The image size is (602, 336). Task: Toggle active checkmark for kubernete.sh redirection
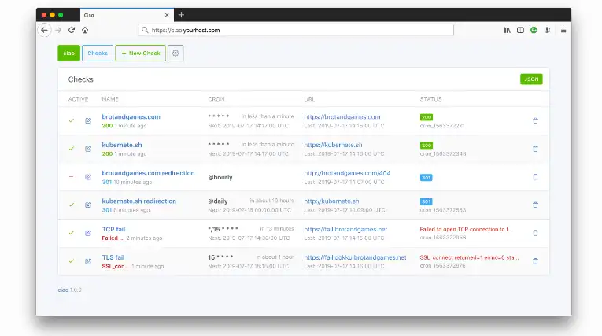coord(71,205)
